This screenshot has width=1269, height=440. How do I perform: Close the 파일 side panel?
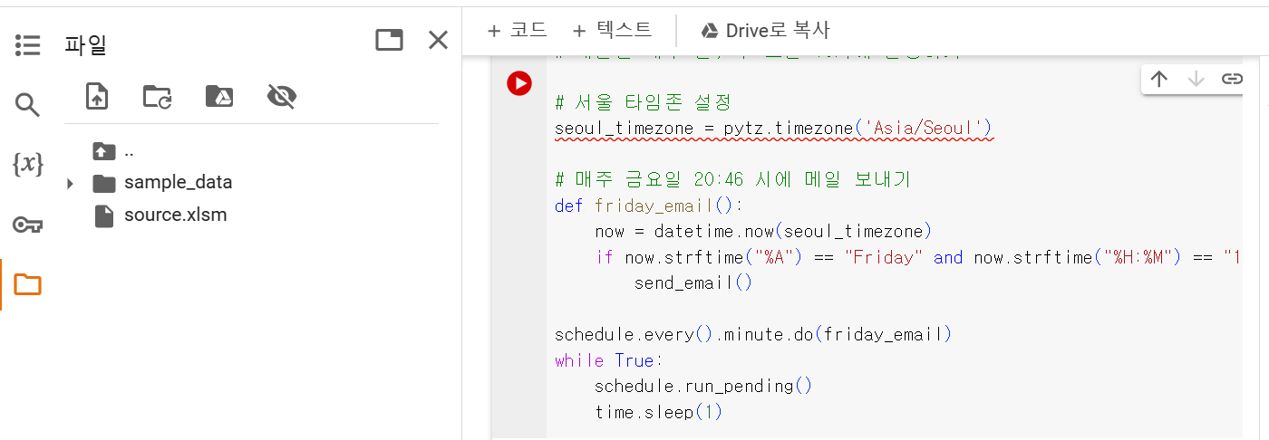(438, 40)
